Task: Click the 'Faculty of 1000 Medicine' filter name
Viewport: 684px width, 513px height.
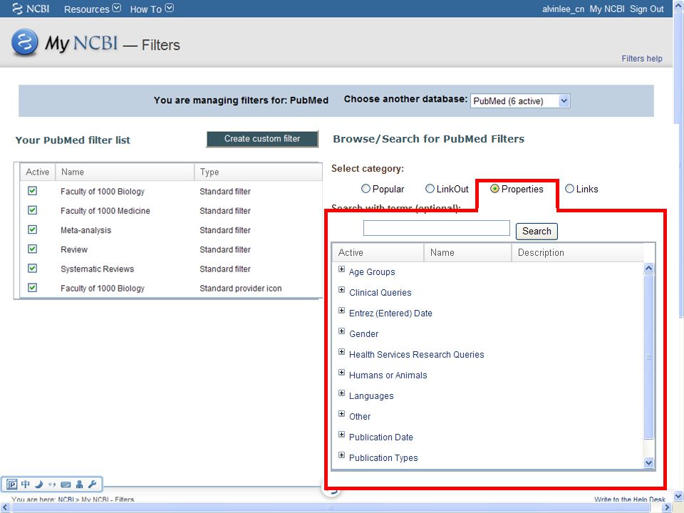Action: tap(105, 211)
